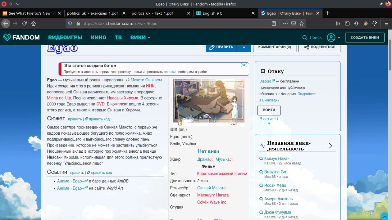This screenshot has width=392, height=220.
Task: Open Кадзуя Накаи recent activity link
Action: [x=277, y=158]
